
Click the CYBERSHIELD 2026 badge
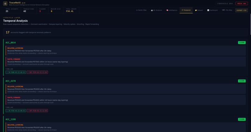pos(225,3)
